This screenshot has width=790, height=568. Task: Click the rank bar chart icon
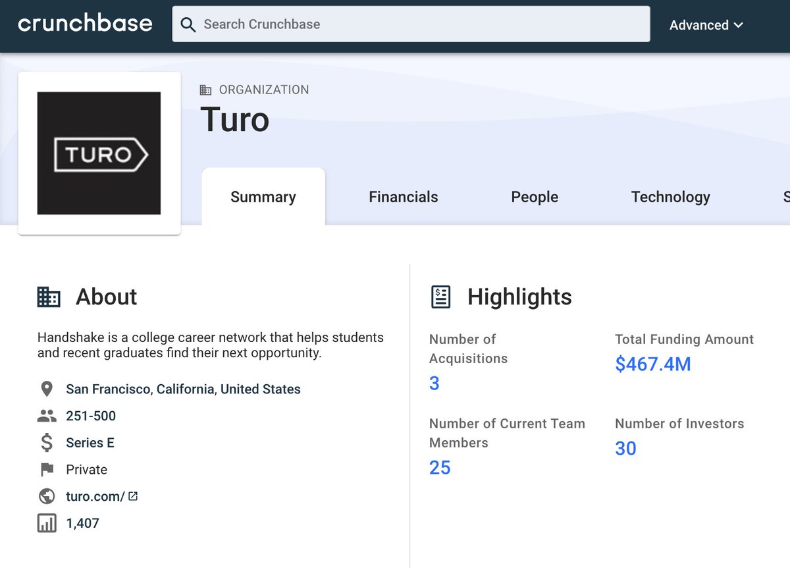(x=47, y=523)
